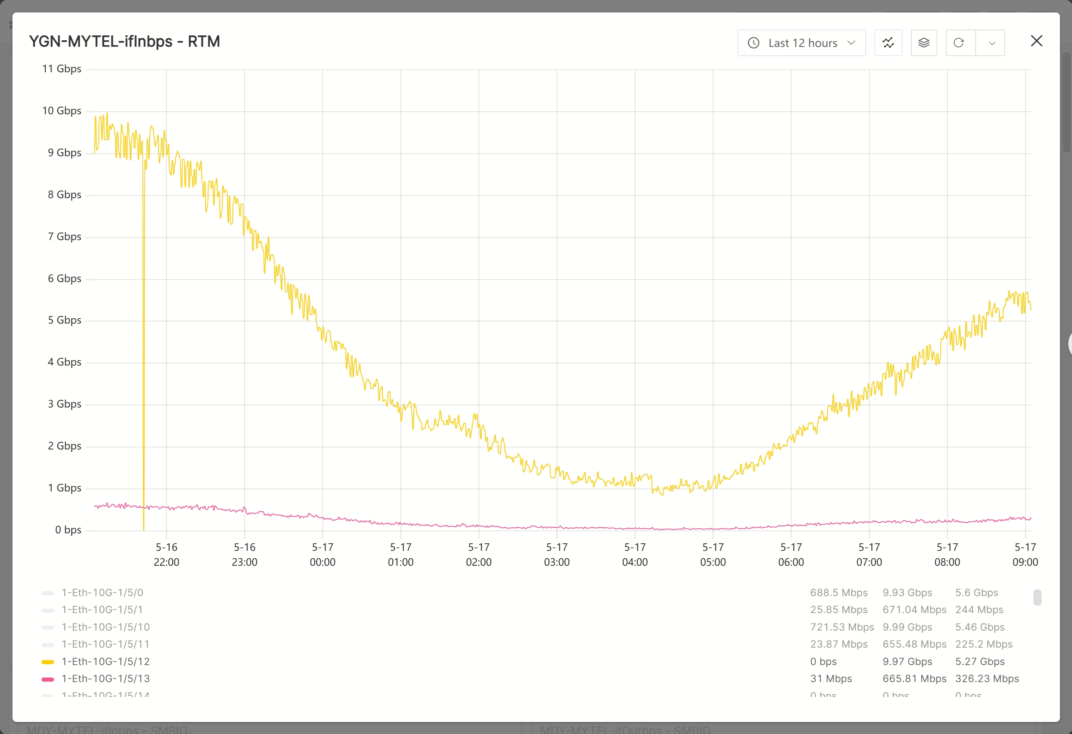Screen dimensions: 1072x734
Task: Toggle series 1-Eth-10G-1/5/1 visibility
Action: 102,610
